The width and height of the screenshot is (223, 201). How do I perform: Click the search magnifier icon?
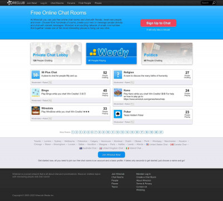tap(214, 3)
